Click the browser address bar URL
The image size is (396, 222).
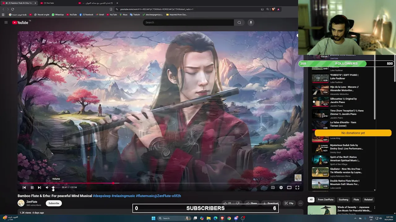click(x=157, y=9)
